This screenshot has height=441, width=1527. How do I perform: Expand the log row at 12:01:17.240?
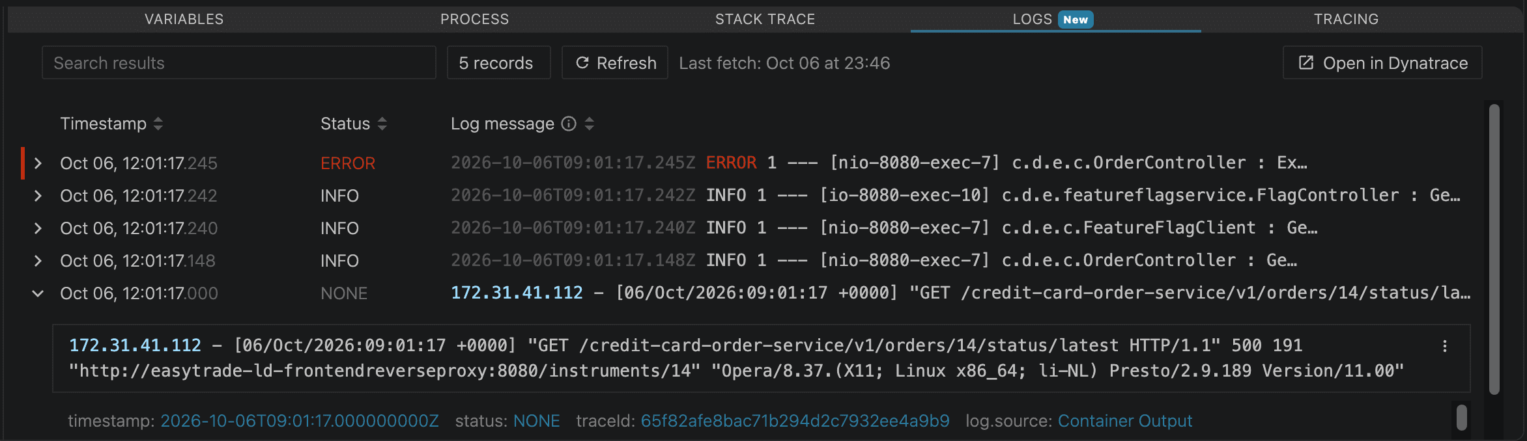(38, 228)
